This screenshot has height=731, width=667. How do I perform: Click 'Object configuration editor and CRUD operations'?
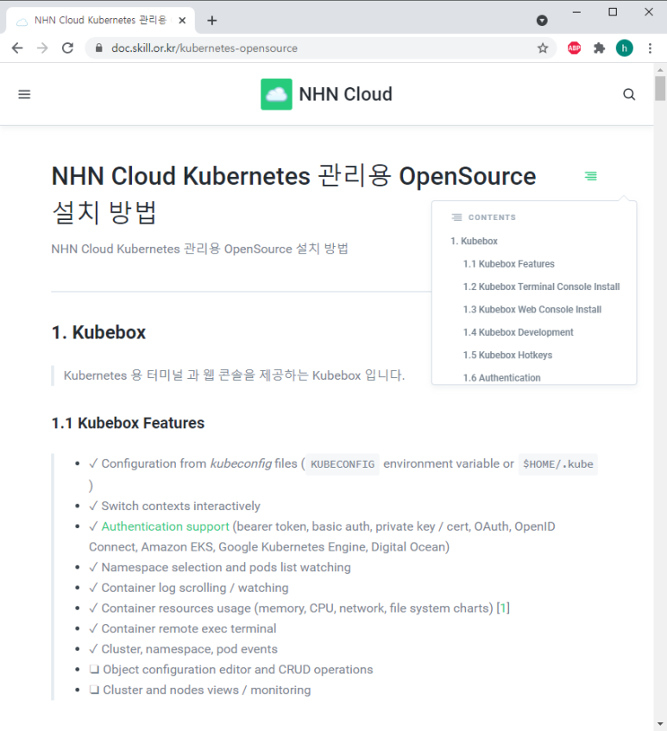[237, 670]
